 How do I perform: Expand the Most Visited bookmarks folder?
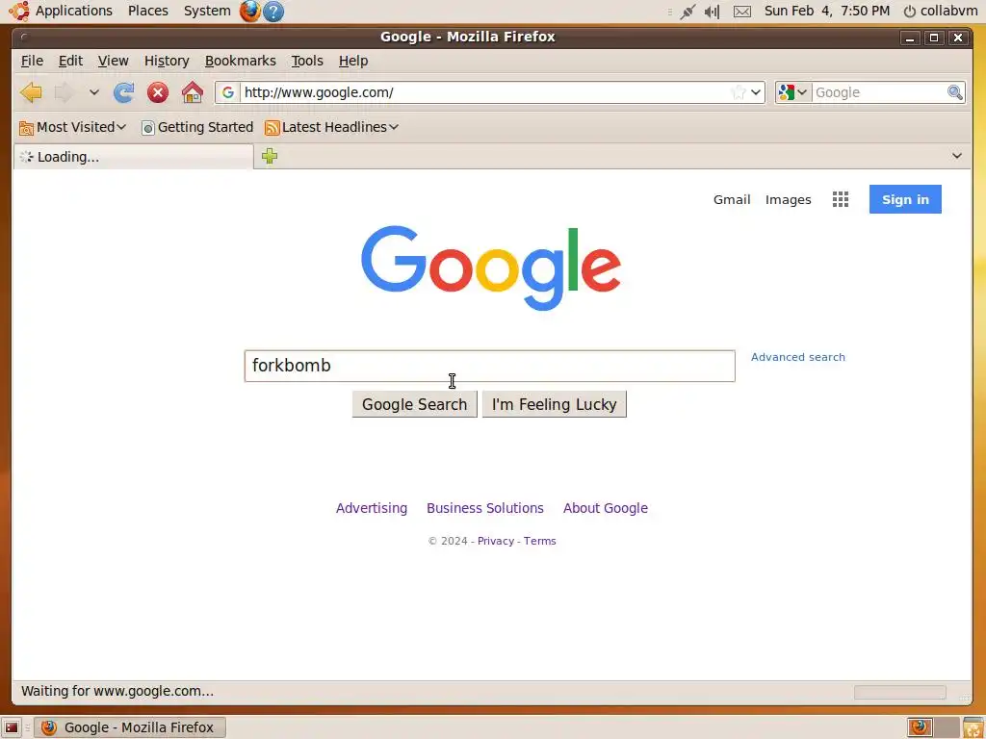[73, 127]
